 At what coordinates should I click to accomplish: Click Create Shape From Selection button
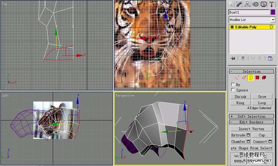pos(251,148)
